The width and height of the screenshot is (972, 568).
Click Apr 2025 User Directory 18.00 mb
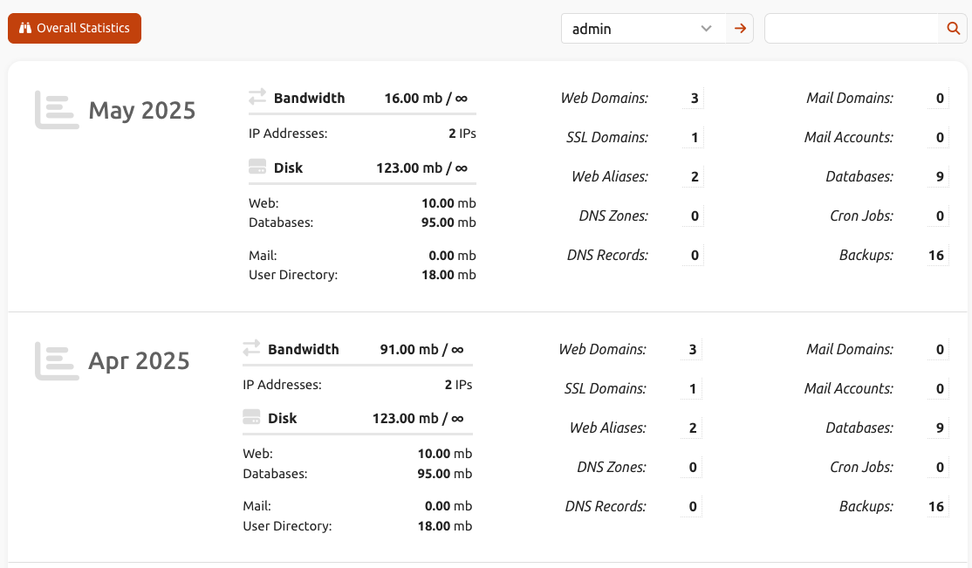click(x=444, y=526)
